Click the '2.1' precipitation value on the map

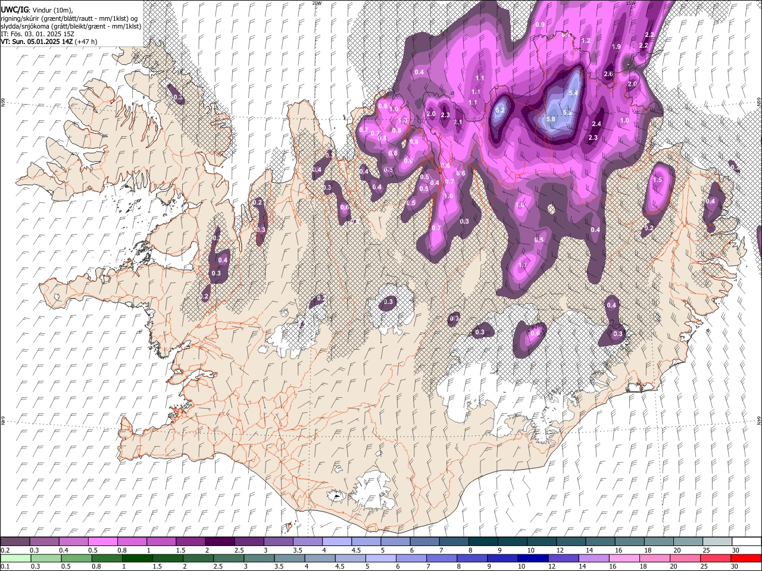coord(458,123)
